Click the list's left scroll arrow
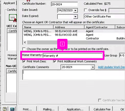 tap(25, 42)
